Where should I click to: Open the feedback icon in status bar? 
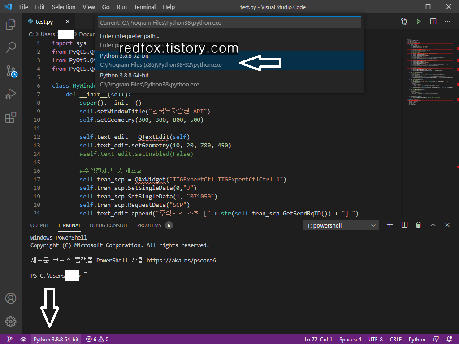coord(436,340)
